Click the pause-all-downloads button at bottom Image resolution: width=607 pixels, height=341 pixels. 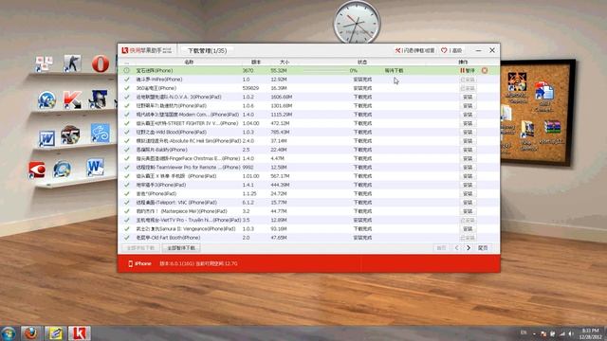(181, 248)
